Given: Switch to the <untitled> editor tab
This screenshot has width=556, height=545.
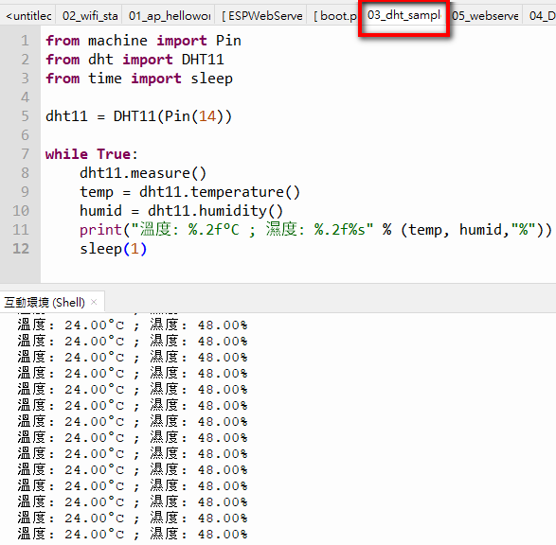Looking at the screenshot, I should 28,15.
